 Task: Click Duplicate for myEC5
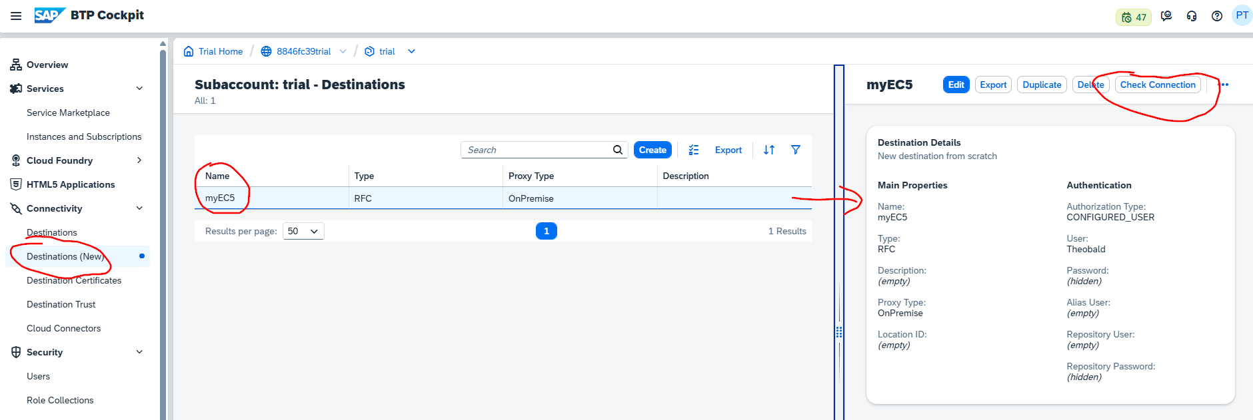pos(1042,85)
